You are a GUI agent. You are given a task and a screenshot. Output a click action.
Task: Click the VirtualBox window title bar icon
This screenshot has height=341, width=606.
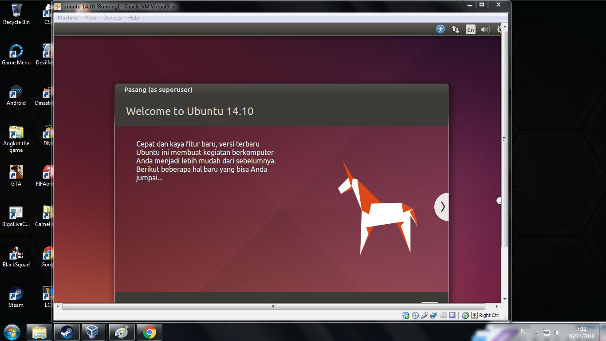(x=58, y=6)
